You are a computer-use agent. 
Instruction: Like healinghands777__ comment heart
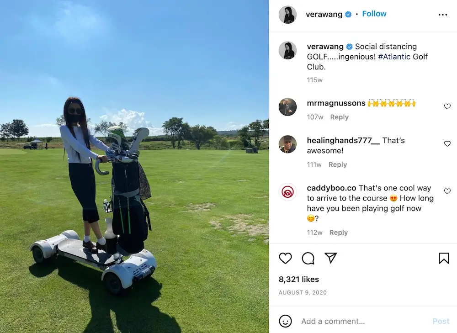pos(447,143)
